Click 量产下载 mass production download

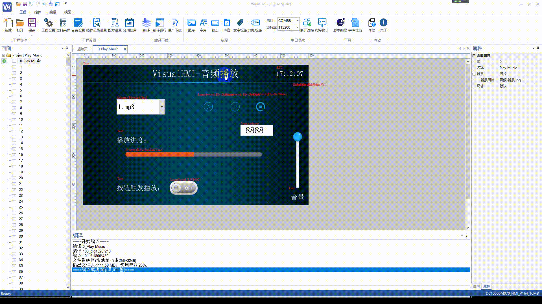(175, 25)
